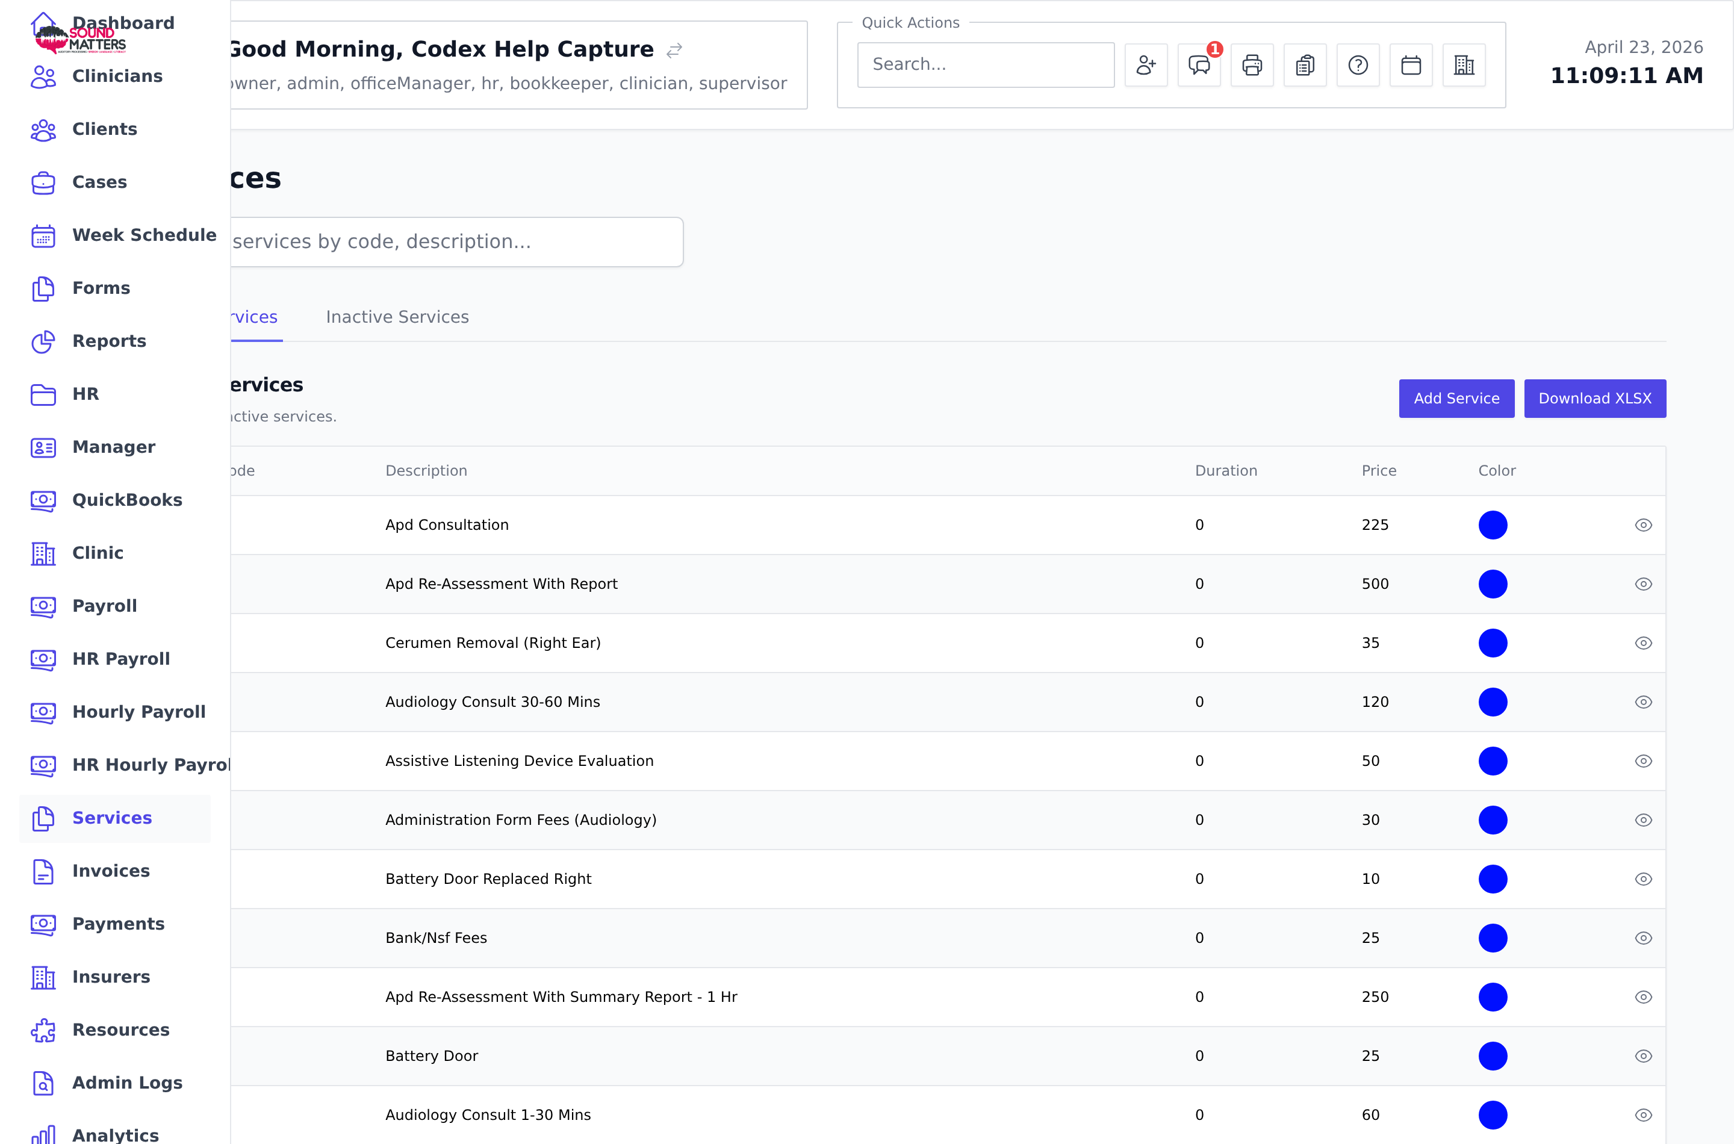Click the printer quick action icon
Image resolution: width=1734 pixels, height=1144 pixels.
1252,65
